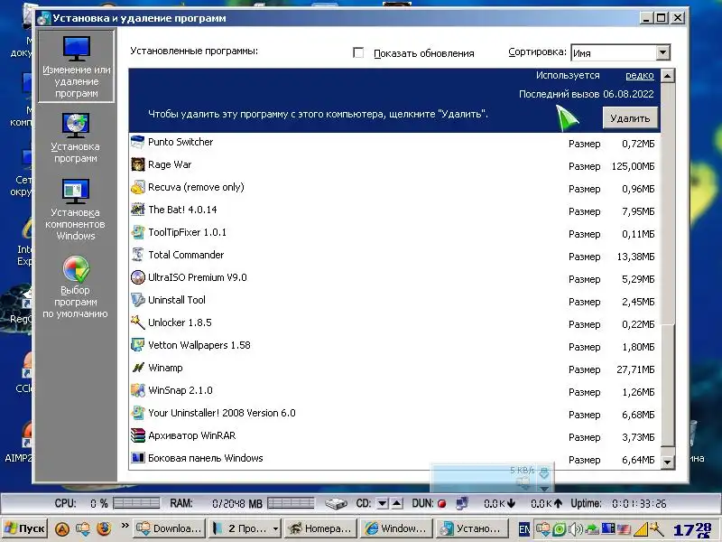The image size is (722, 542).
Task: Select The Bat! 4.0.14 entry
Action: pos(182,210)
